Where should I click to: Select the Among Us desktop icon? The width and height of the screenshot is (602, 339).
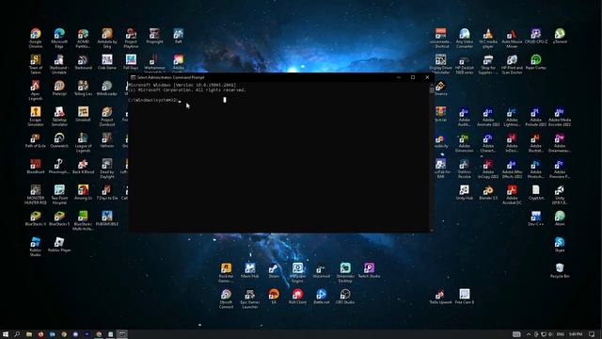tap(83, 192)
